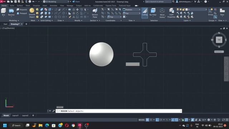Open the No Filter selection dropdown
Image resolution: width=229 pixels, height=129 pixels.
(153, 12)
